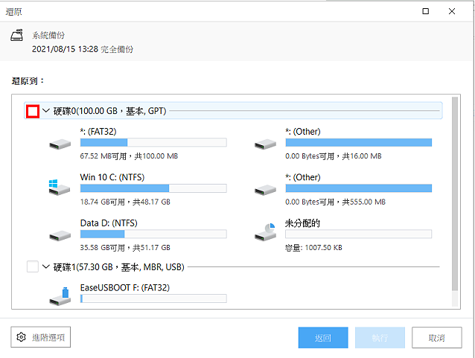Click the disk list vertical scrollbar
This screenshot has height=358, width=475.
click(454, 202)
